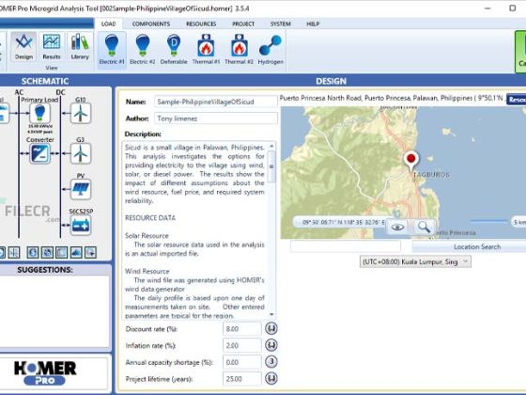Click the Puerto Princesa address text

391,98
